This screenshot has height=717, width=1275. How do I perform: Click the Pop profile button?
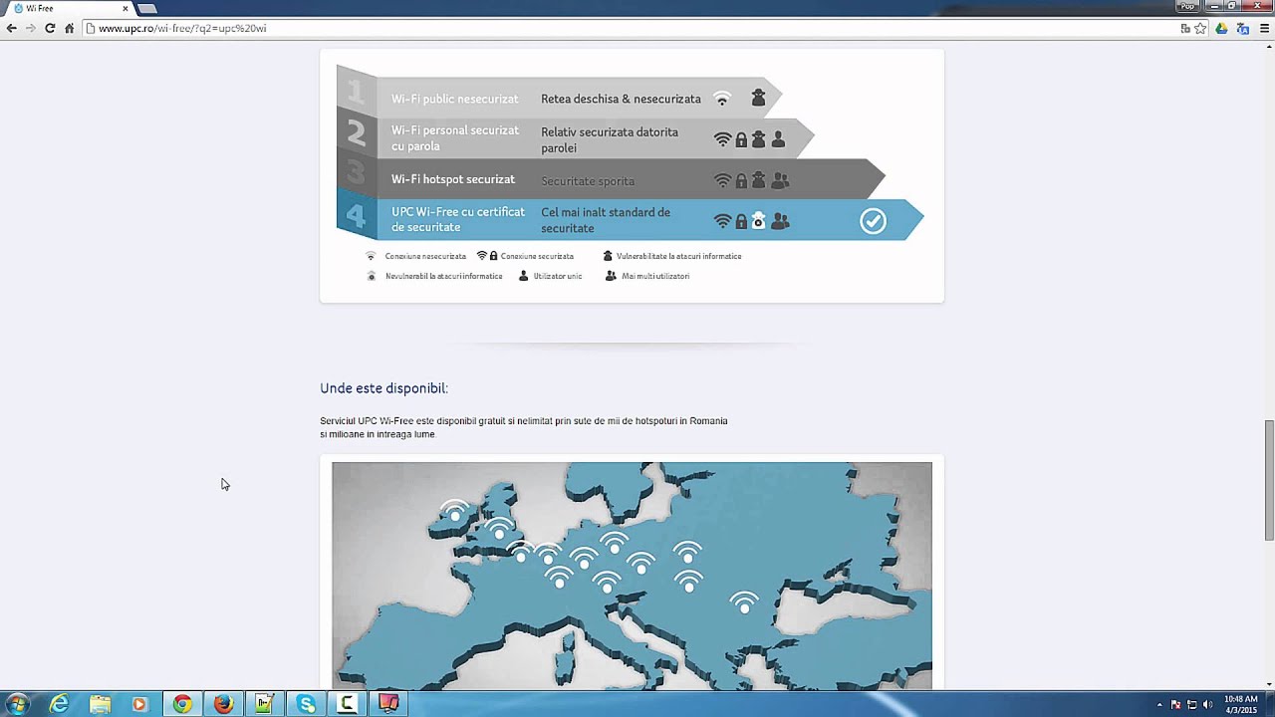(x=1187, y=6)
